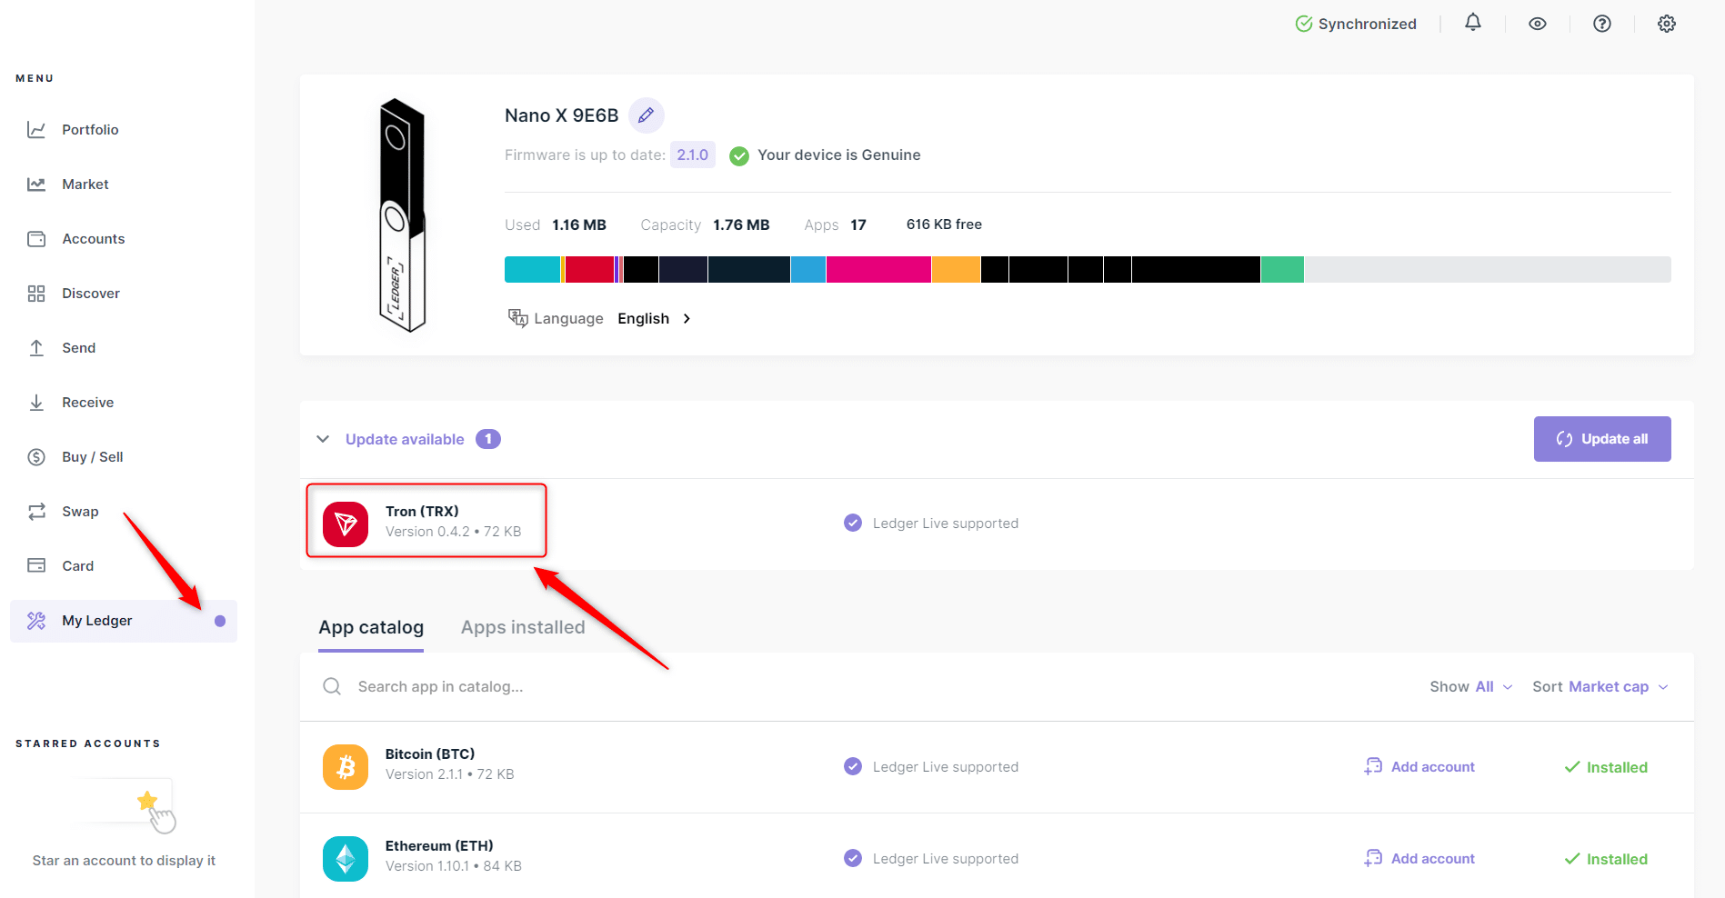Click the notifications bell icon
The height and width of the screenshot is (898, 1725).
(1473, 23)
